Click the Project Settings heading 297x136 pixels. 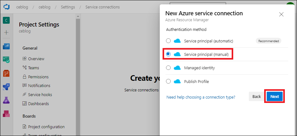click(x=39, y=25)
